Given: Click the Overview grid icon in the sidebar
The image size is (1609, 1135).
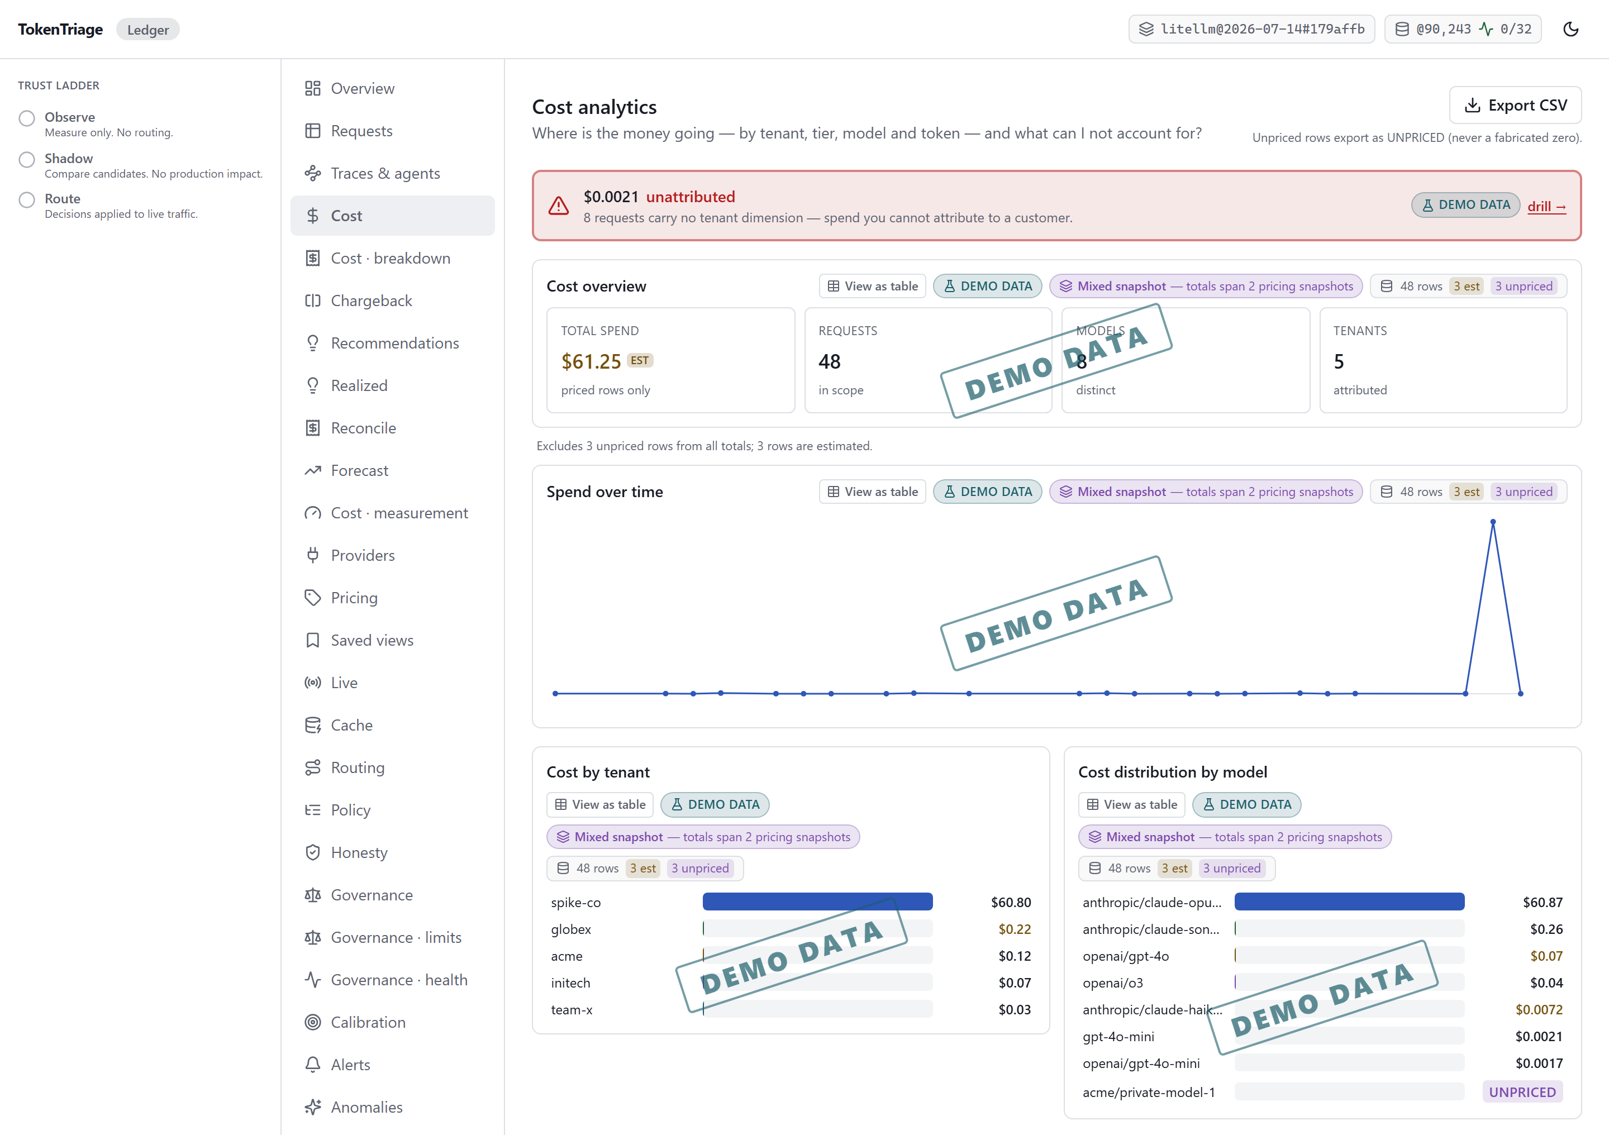Looking at the screenshot, I should (x=312, y=88).
